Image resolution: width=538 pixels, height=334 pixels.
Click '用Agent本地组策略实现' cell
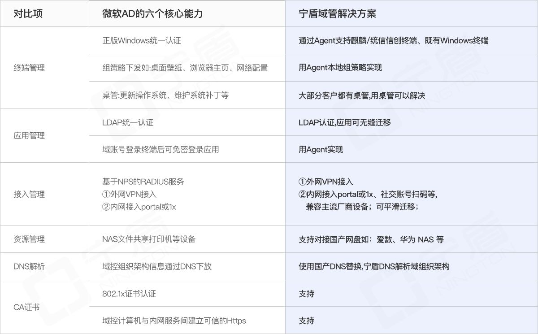pyautogui.click(x=412, y=68)
